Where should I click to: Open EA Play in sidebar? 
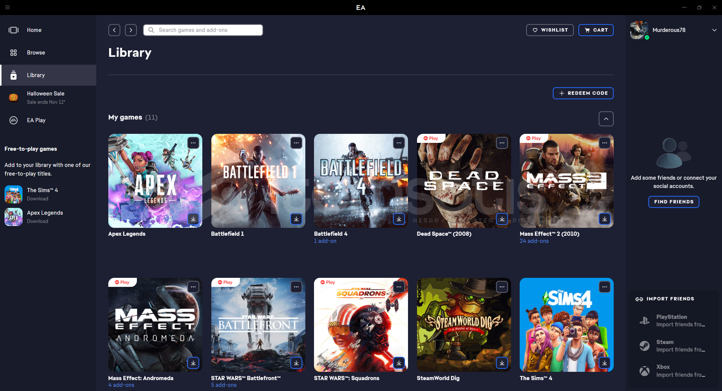pyautogui.click(x=48, y=120)
